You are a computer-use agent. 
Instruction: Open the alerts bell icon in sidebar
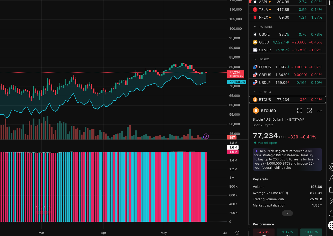pyautogui.click(x=331, y=213)
